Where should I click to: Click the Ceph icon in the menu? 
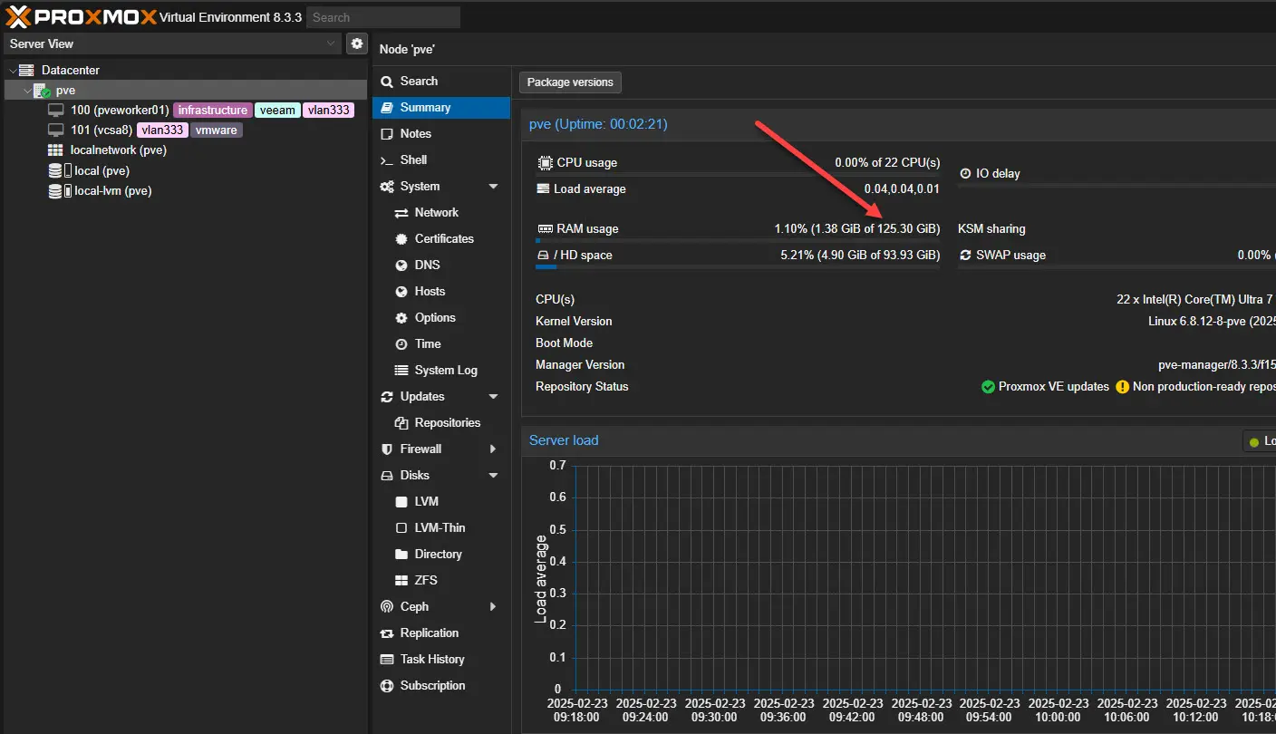tap(387, 607)
